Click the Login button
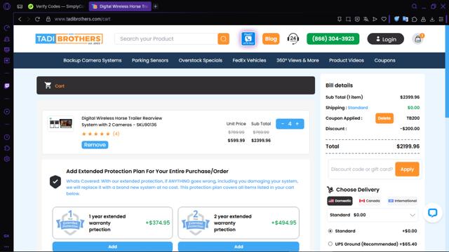This screenshot has width=449, height=252. [x=385, y=39]
